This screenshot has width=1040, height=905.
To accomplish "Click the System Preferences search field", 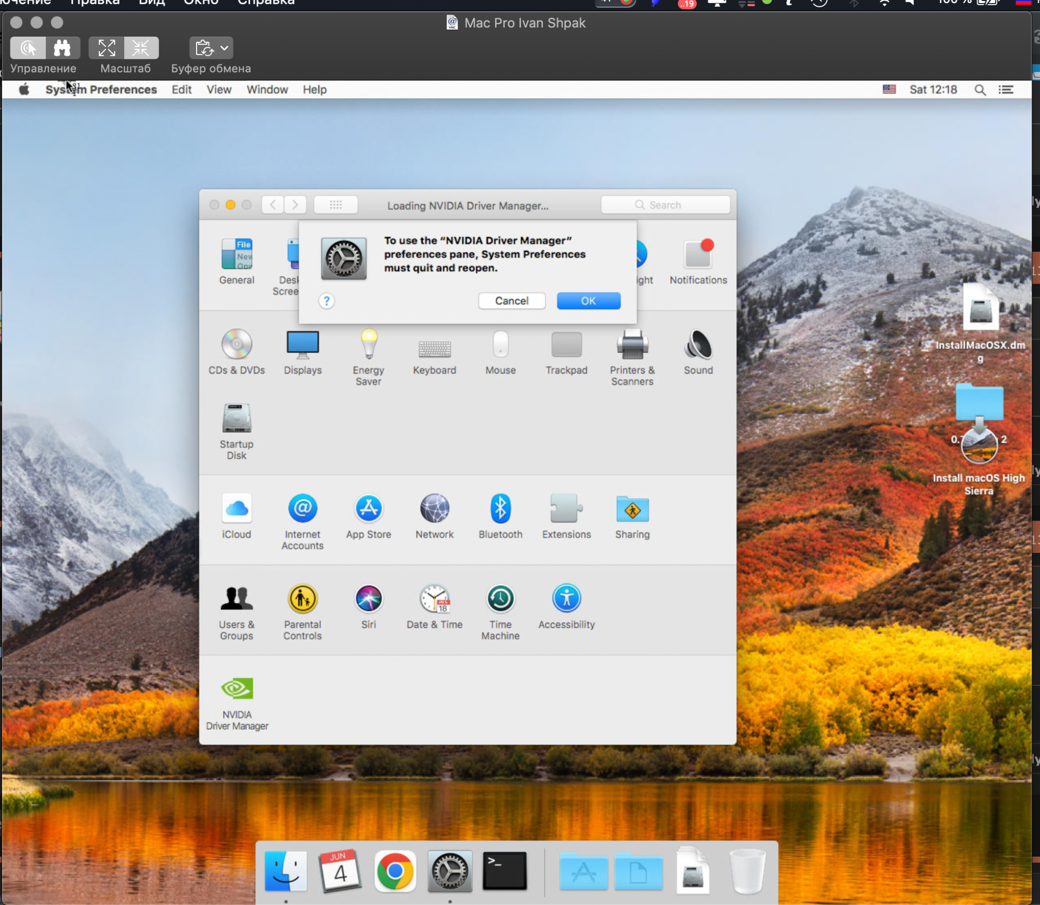I will tap(665, 204).
